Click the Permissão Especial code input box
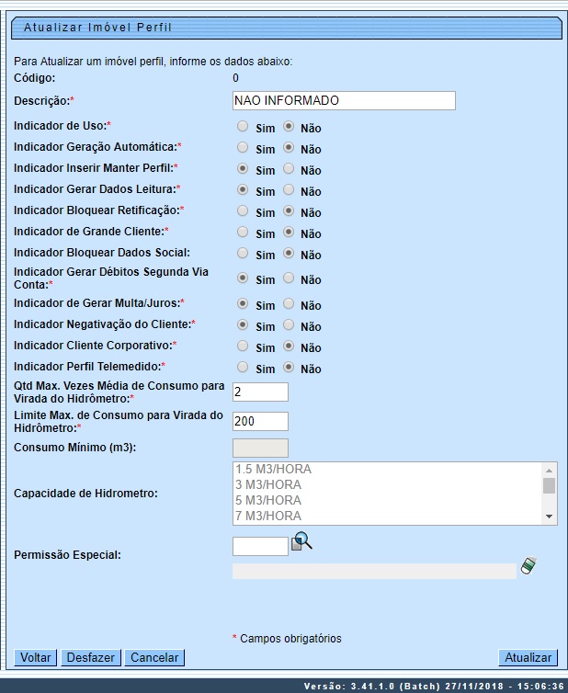The height and width of the screenshot is (693, 568). coord(260,547)
